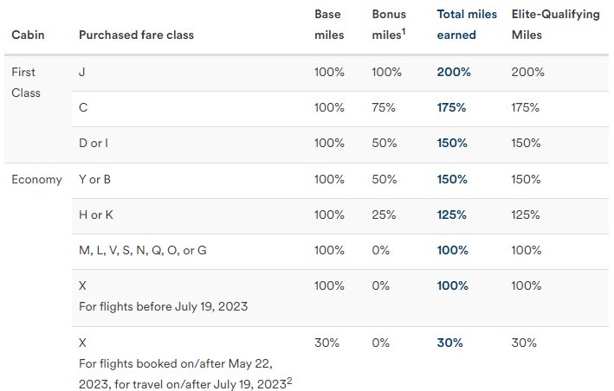The image size is (614, 391).
Task: Select the 200% total miles value
Action: click(454, 73)
